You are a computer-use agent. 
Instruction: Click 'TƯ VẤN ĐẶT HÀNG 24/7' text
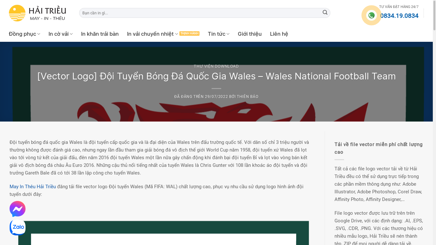point(399,7)
